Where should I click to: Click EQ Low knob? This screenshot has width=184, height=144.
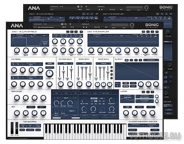point(17,113)
